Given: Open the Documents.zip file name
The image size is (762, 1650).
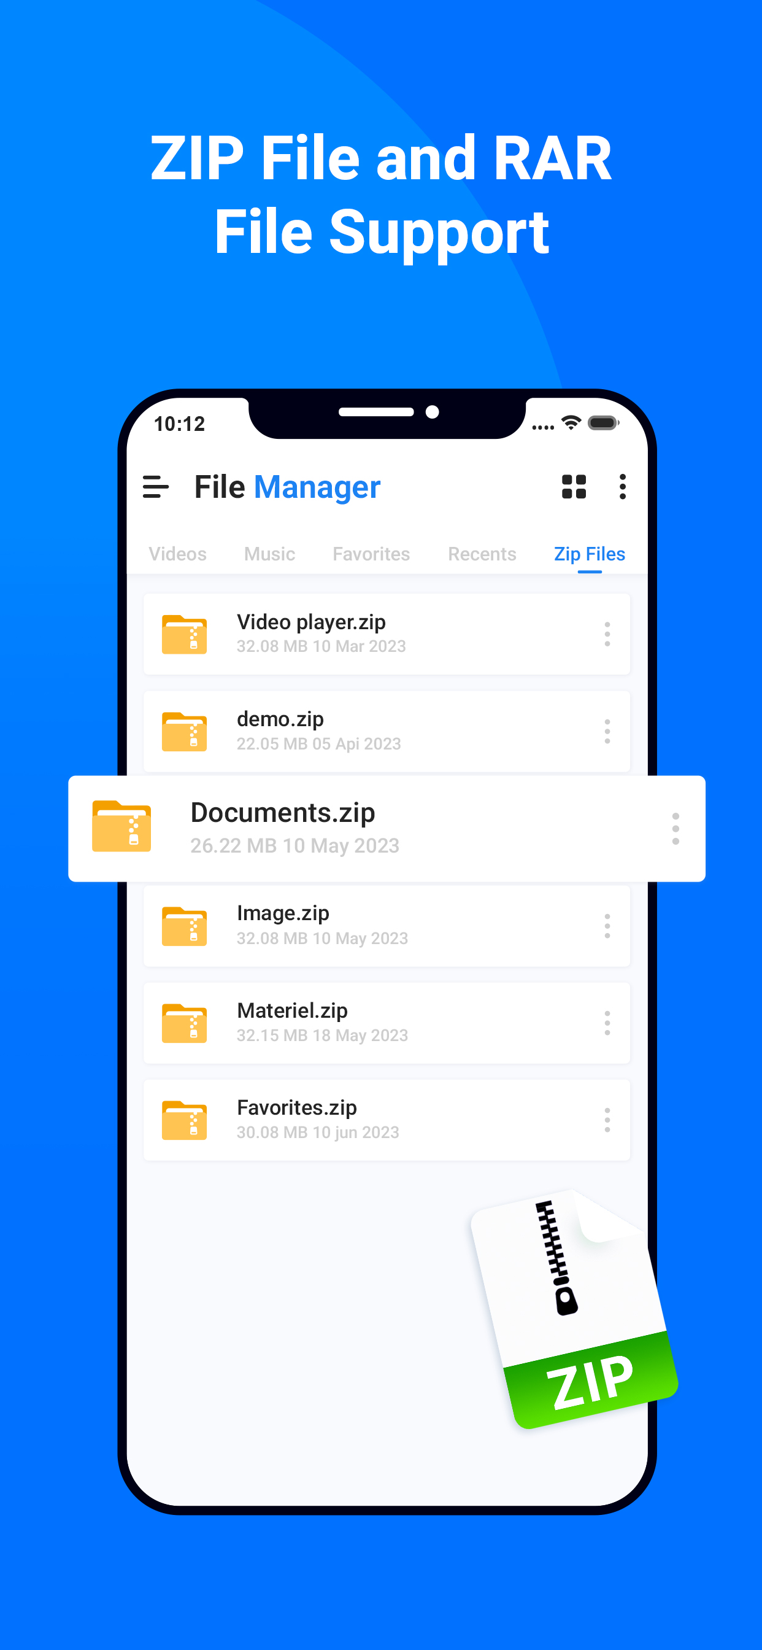Looking at the screenshot, I should (x=283, y=813).
